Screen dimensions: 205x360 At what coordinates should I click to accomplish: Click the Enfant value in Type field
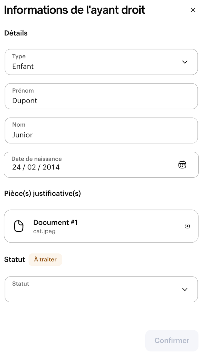[x=23, y=67]
